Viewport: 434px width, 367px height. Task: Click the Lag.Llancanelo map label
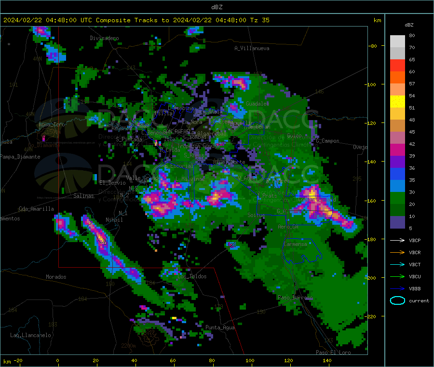(30, 335)
